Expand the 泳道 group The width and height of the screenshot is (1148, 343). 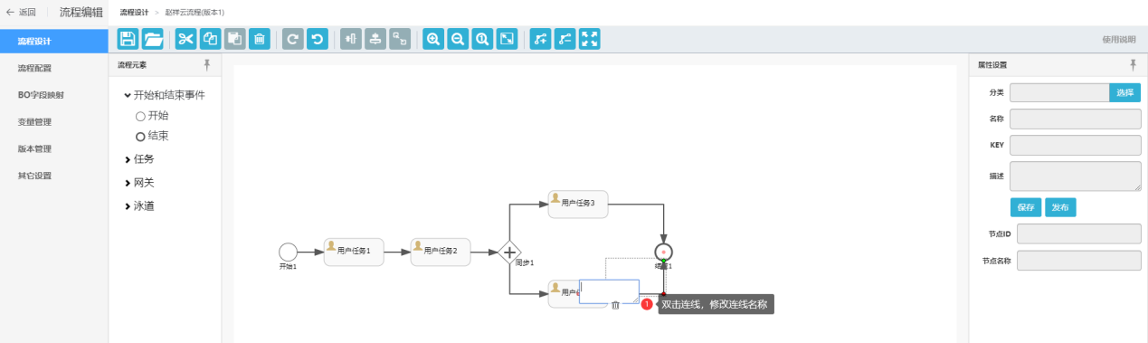138,206
